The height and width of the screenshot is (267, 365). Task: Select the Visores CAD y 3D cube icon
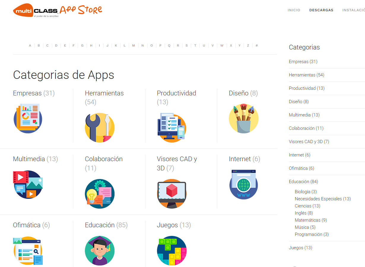point(172,194)
